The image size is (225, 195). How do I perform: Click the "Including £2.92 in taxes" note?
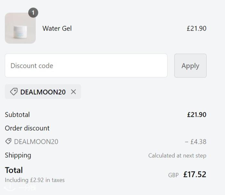pyautogui.click(x=35, y=180)
